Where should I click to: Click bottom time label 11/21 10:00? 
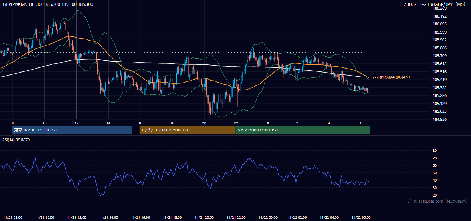45,217
